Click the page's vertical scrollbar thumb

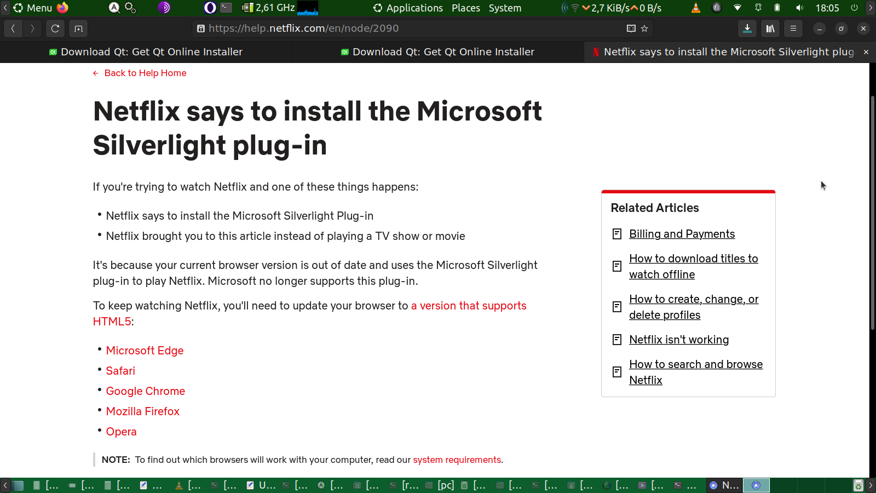click(873, 213)
